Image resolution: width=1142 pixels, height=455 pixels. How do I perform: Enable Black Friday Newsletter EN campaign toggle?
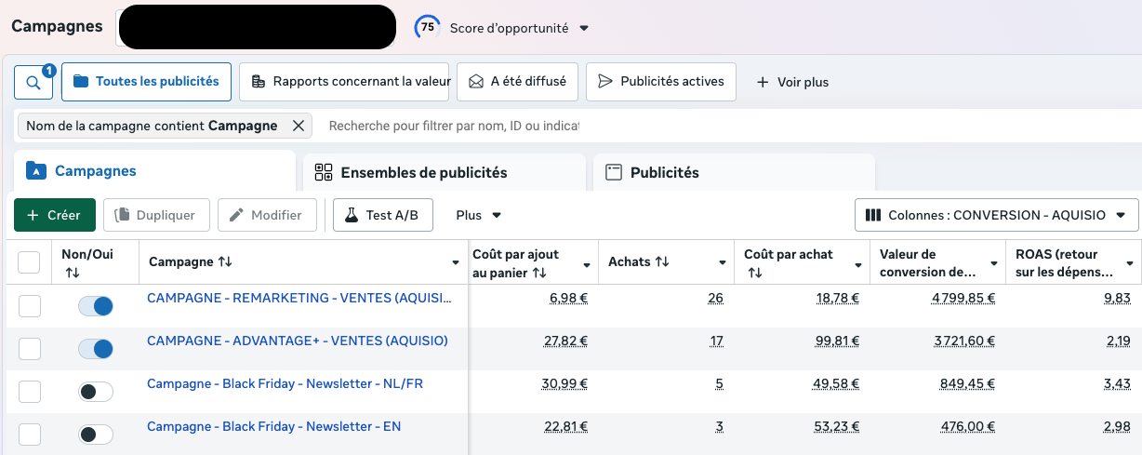(x=96, y=435)
